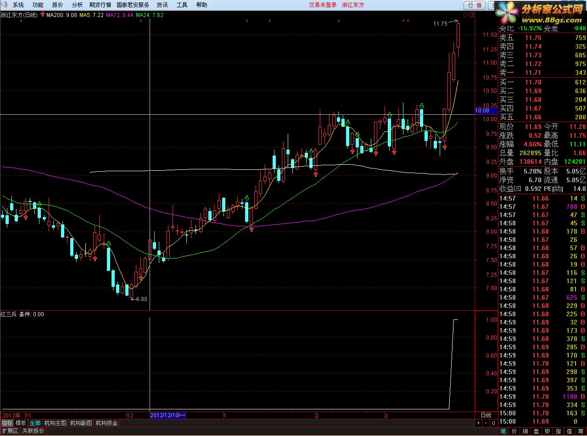Click the 换手 5.20% value
The width and height of the screenshot is (587, 436).
point(532,171)
